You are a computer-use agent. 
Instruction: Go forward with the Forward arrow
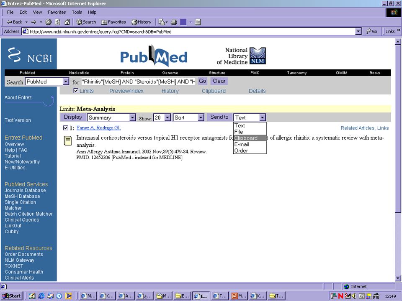(x=34, y=22)
